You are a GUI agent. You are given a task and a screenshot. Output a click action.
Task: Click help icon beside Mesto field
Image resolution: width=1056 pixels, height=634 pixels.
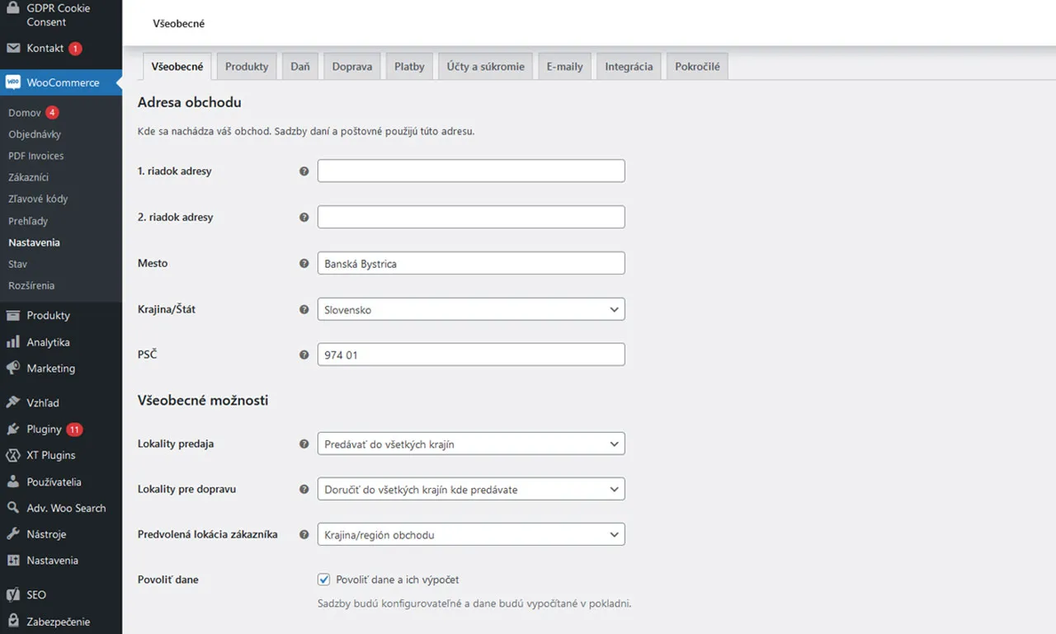pos(304,263)
